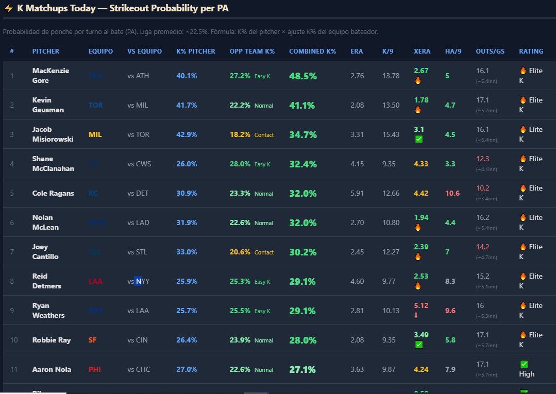Click the K/9 column header

pyautogui.click(x=388, y=52)
